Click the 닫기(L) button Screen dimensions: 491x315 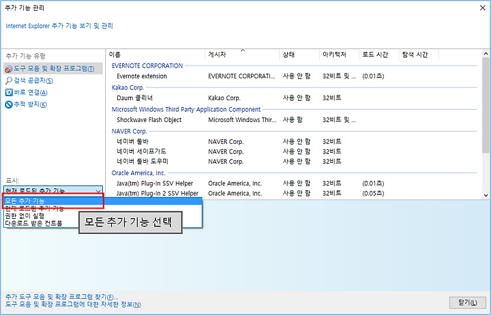point(468,303)
